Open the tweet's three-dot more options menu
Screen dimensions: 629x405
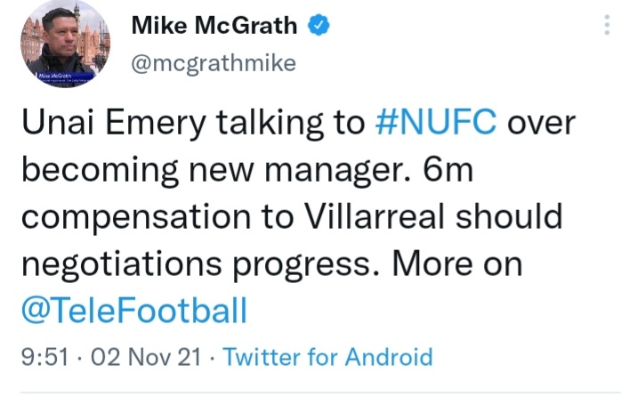point(608,26)
